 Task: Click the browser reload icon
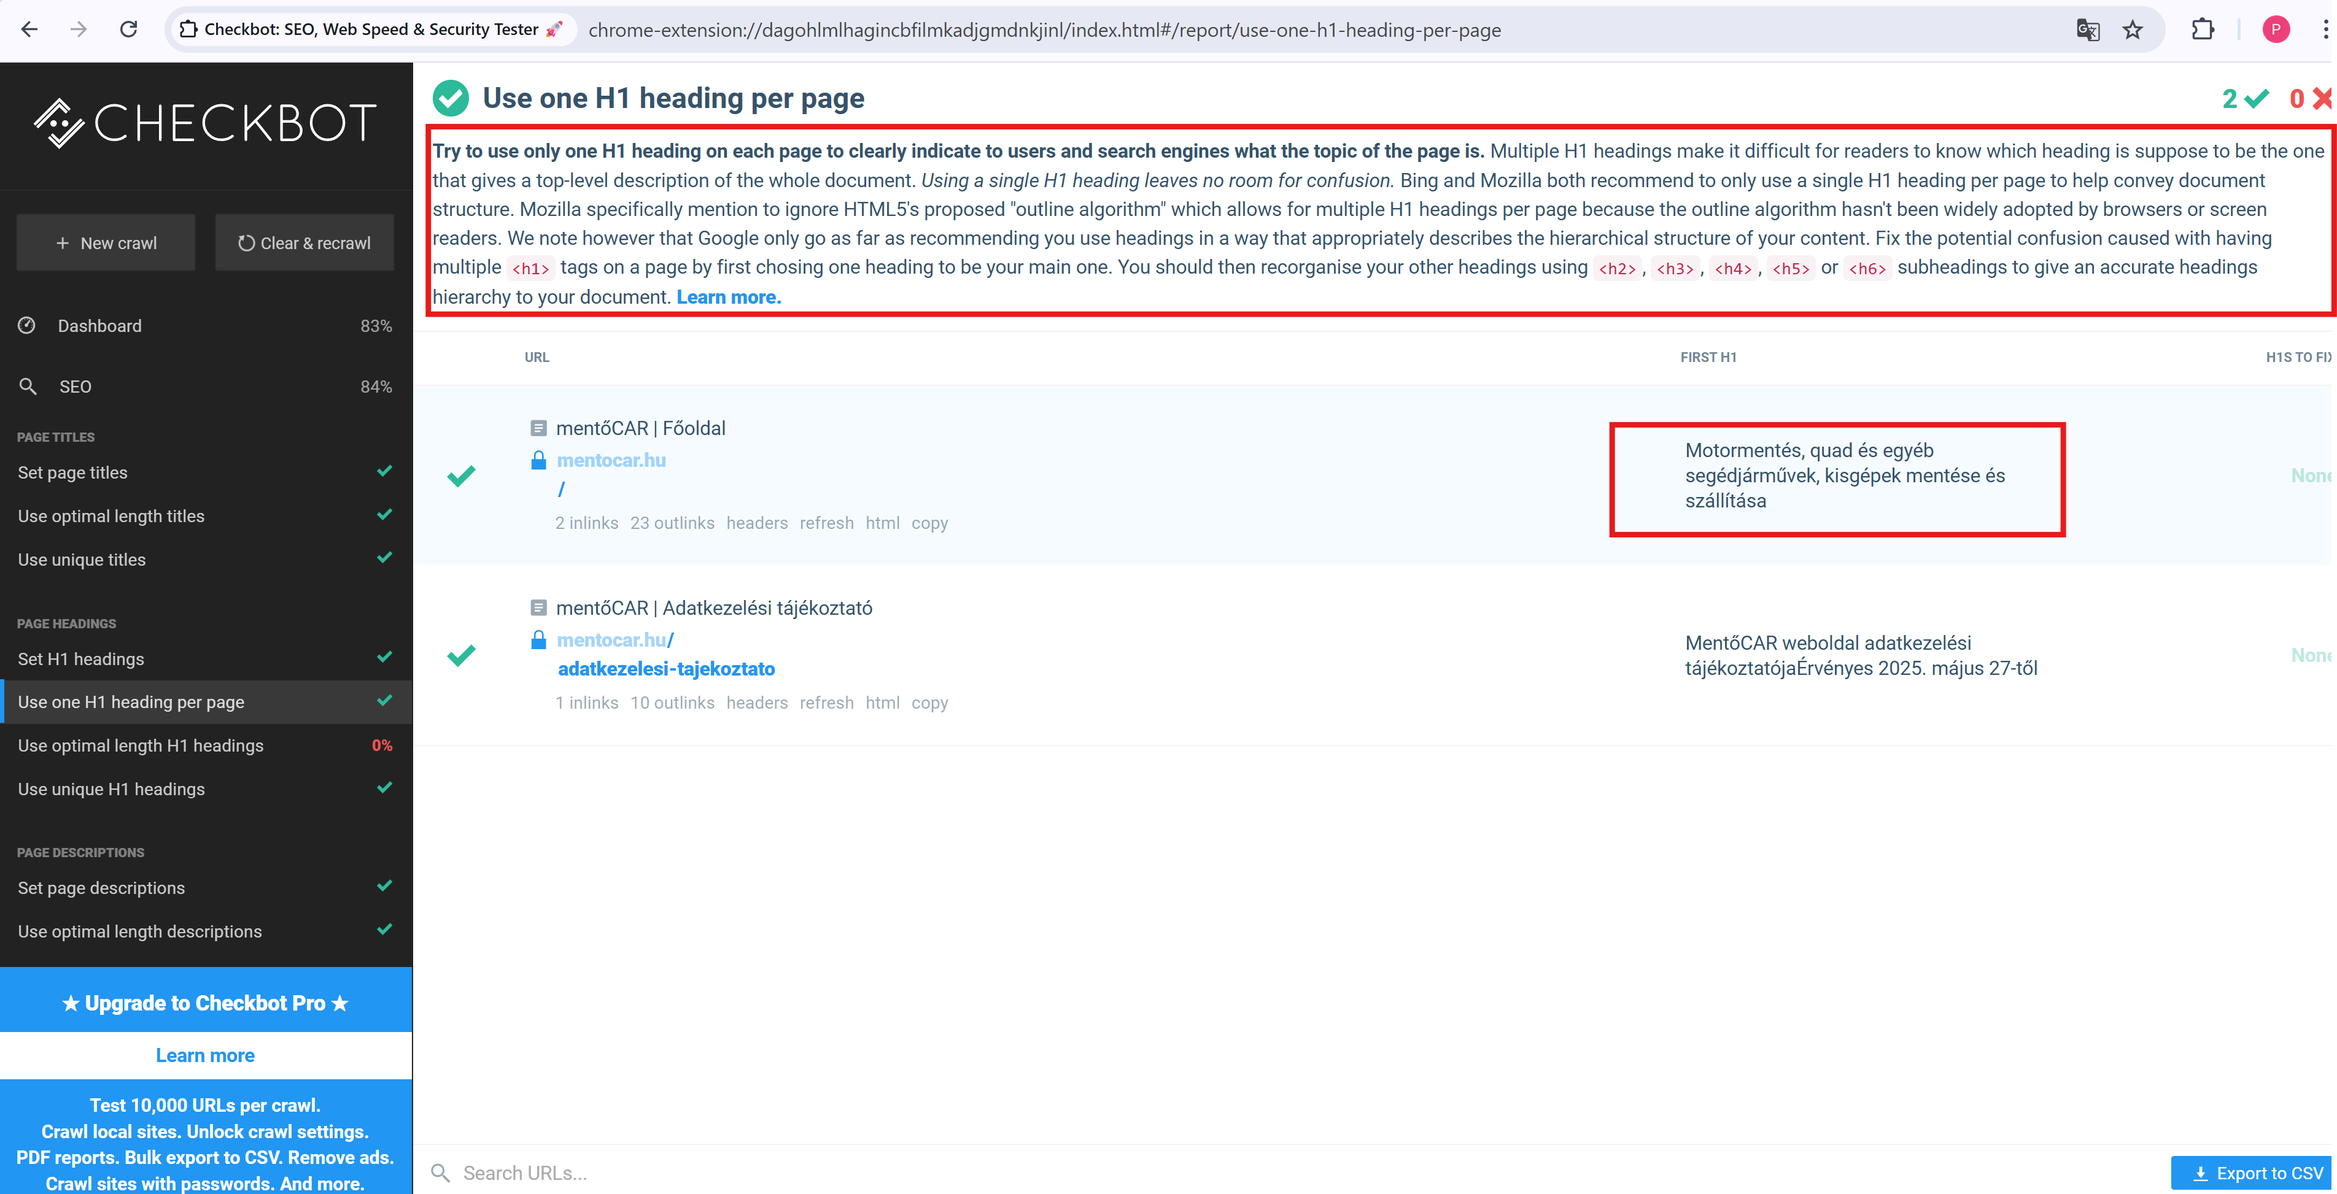[129, 30]
